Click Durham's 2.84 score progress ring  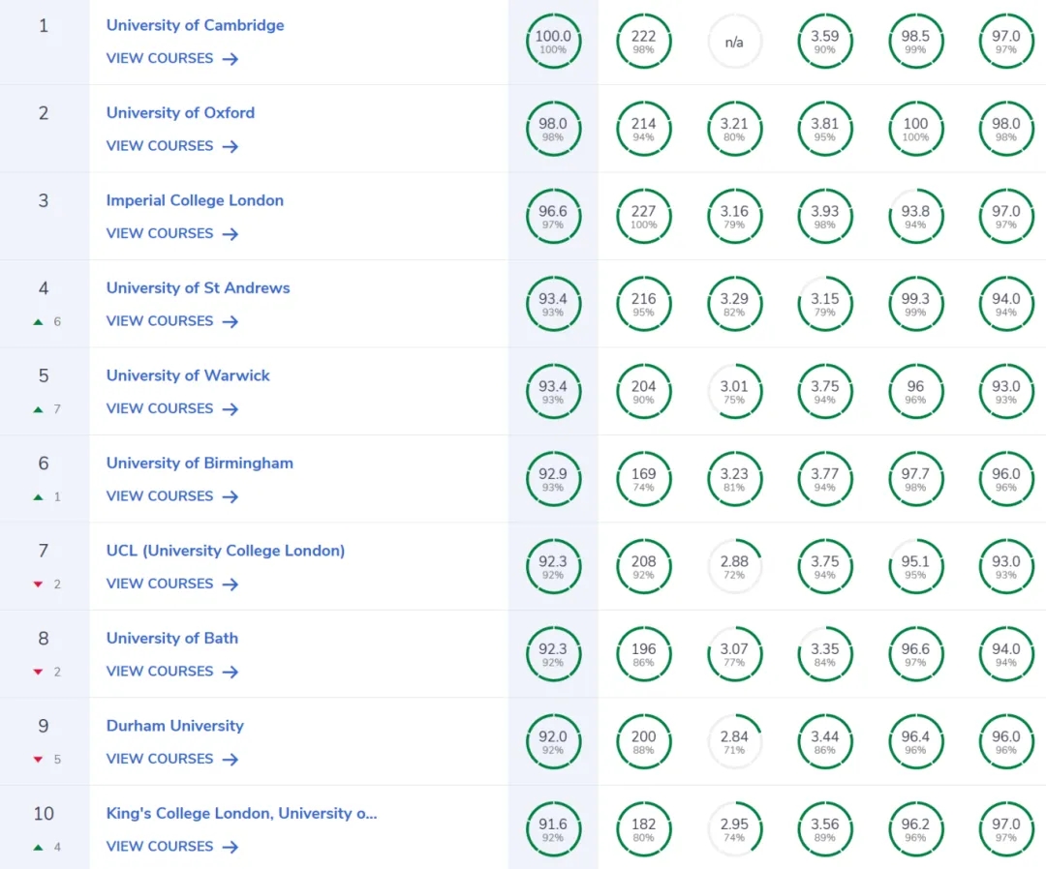[x=734, y=742]
